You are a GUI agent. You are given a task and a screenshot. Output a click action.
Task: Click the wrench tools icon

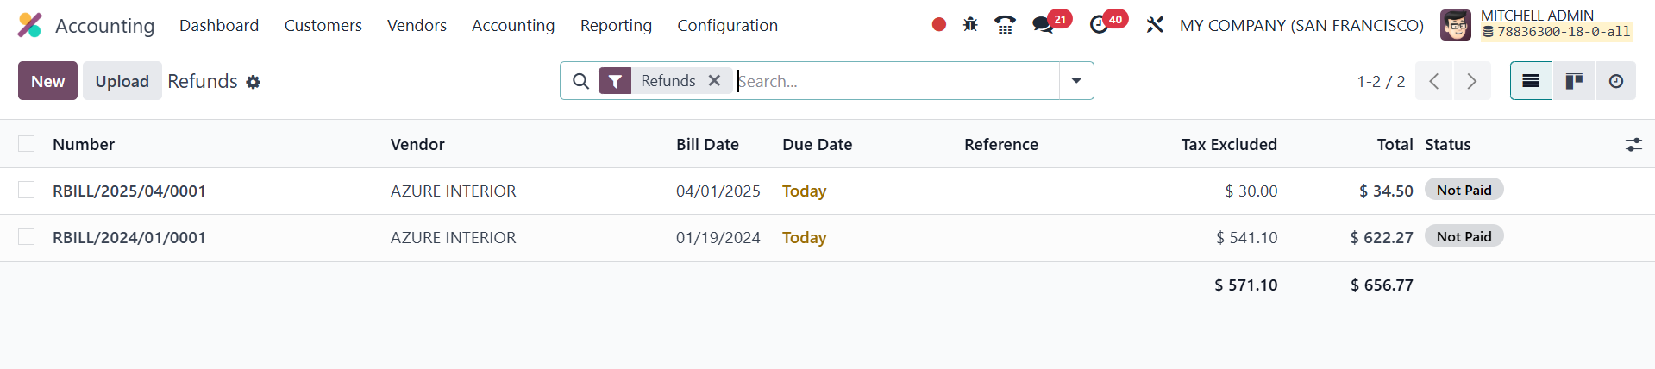(1155, 25)
